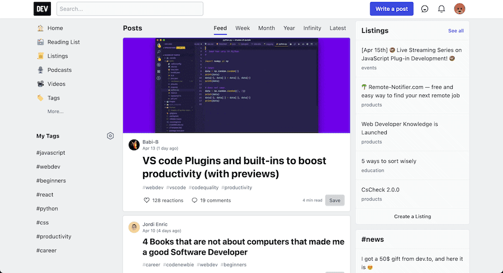Open the Connect chat icon
The height and width of the screenshot is (273, 503).
425,9
